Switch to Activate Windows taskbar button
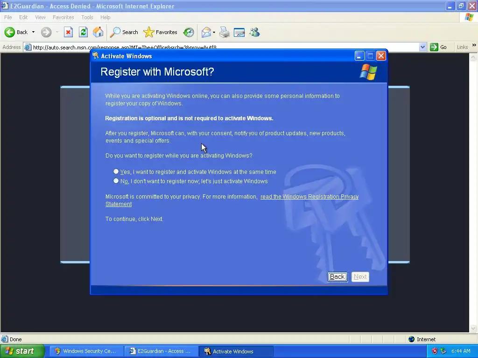The height and width of the screenshot is (358, 478). click(x=236, y=351)
